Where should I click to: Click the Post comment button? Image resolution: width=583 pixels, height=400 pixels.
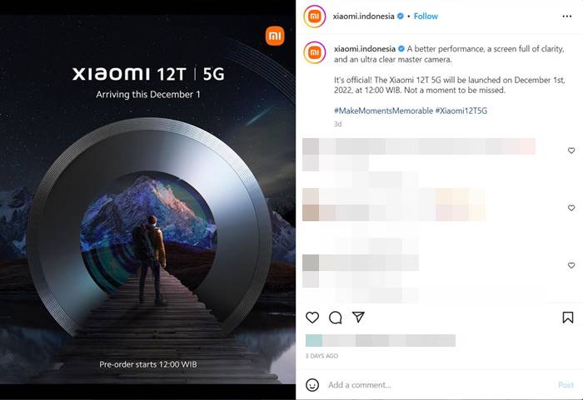pyautogui.click(x=566, y=385)
